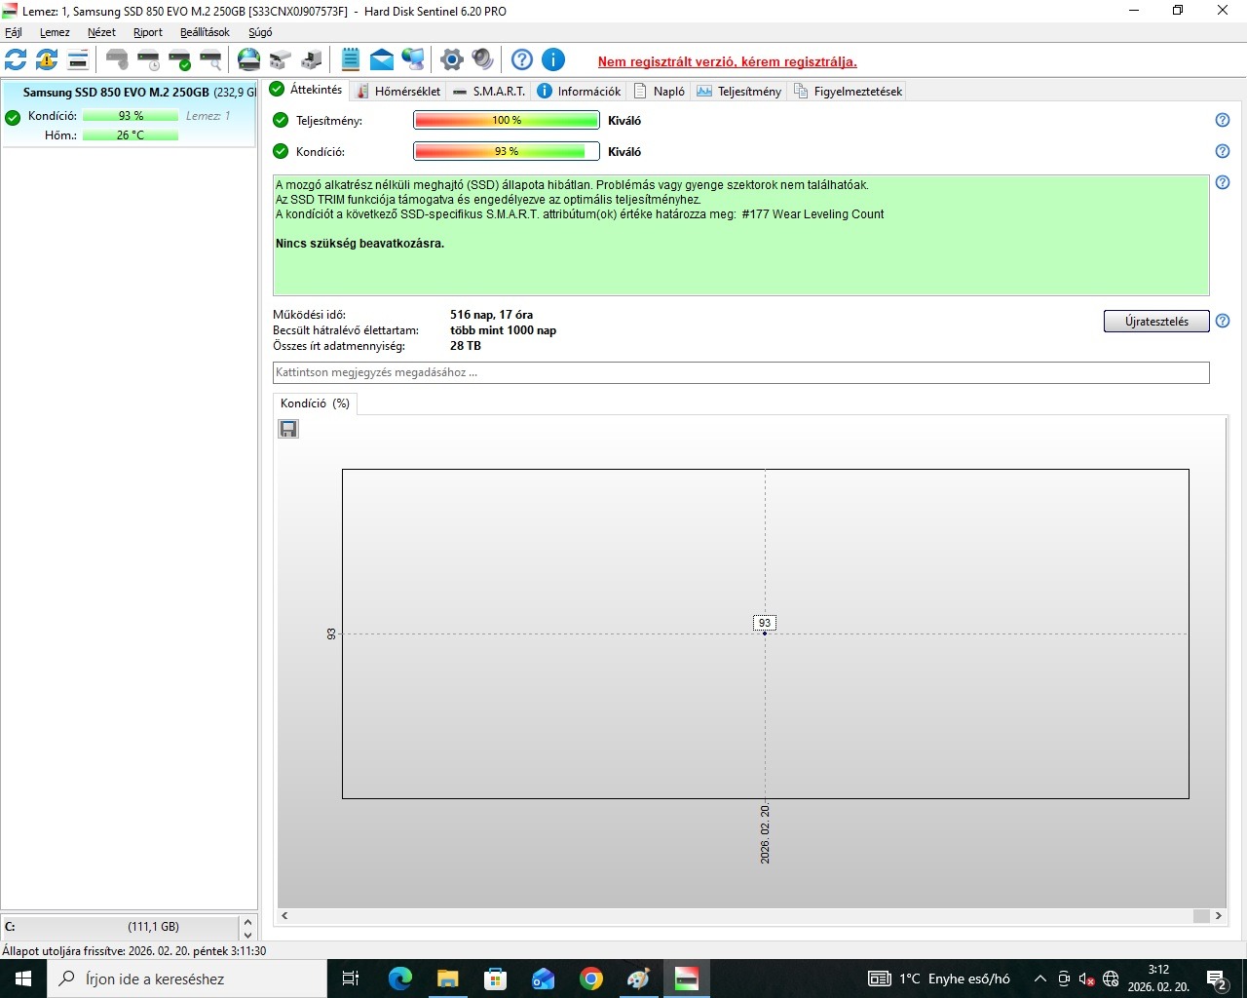Click the refresh disk status toolbar icon
The width and height of the screenshot is (1247, 998).
(16, 59)
